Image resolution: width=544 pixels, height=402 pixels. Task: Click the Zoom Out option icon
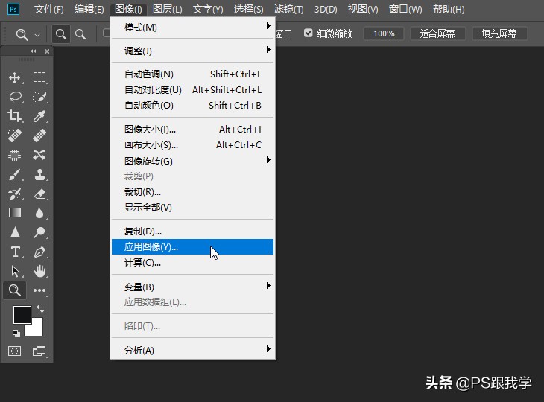click(x=80, y=34)
